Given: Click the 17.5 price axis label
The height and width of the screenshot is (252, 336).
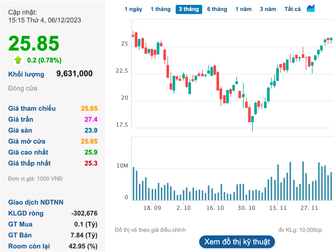Looking at the screenshot, I should (x=122, y=125).
